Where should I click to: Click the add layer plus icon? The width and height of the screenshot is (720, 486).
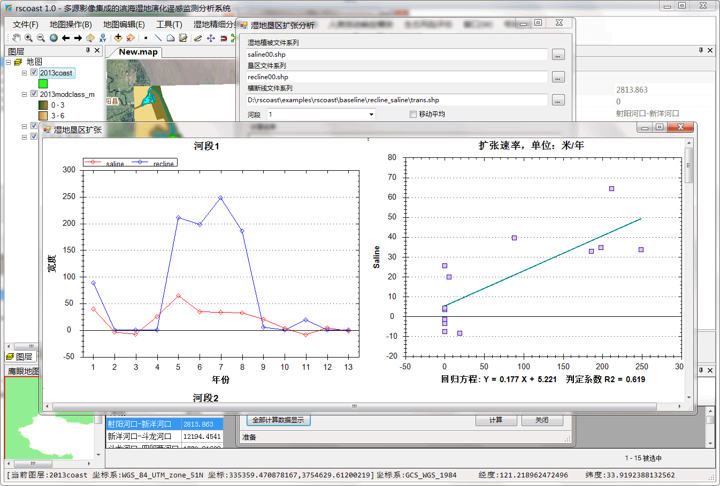tap(118, 38)
